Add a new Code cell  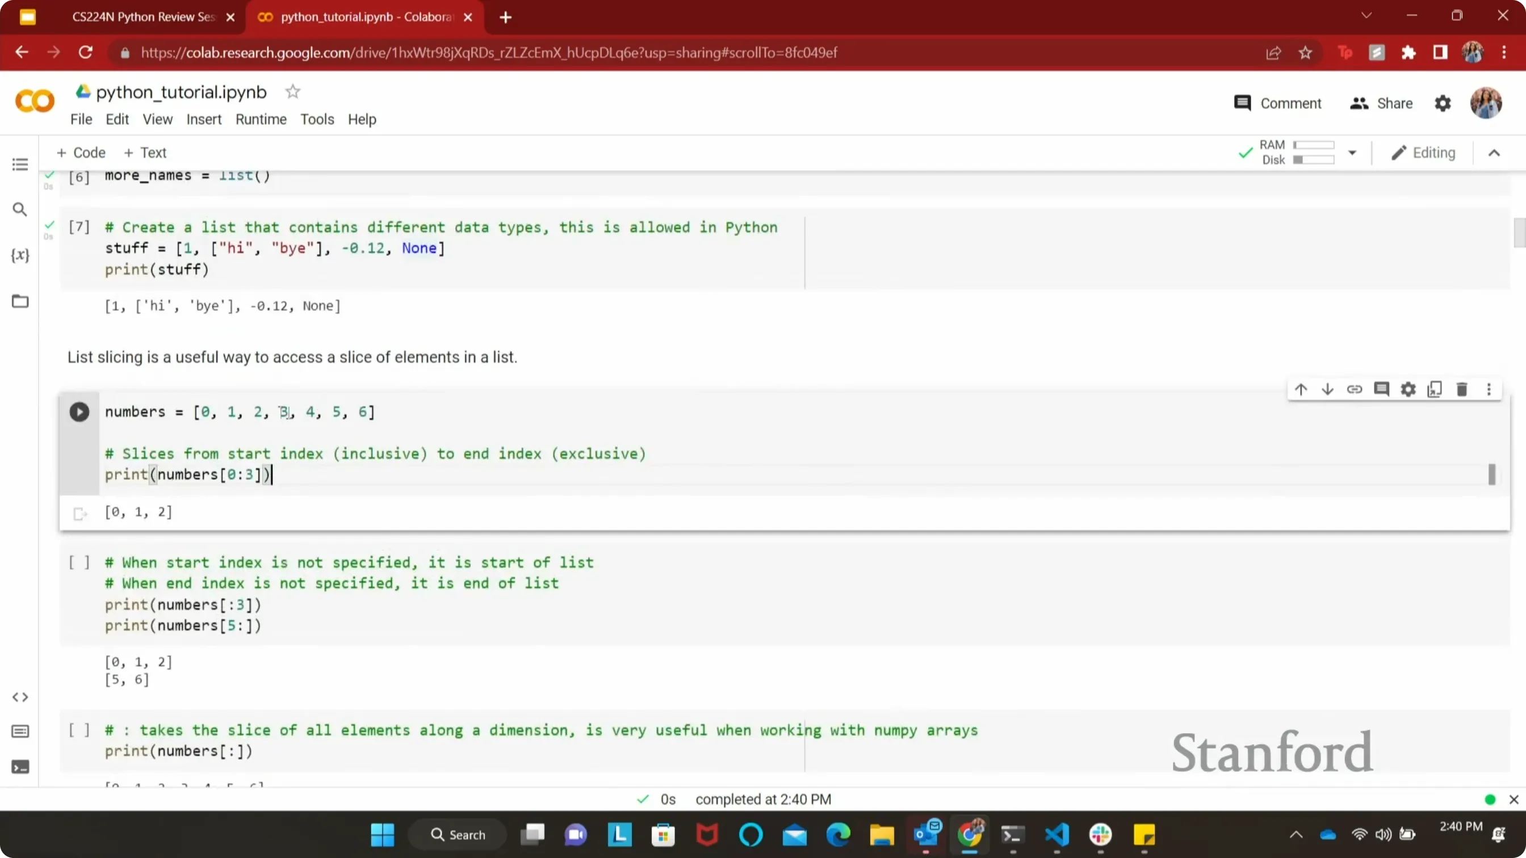coord(81,153)
